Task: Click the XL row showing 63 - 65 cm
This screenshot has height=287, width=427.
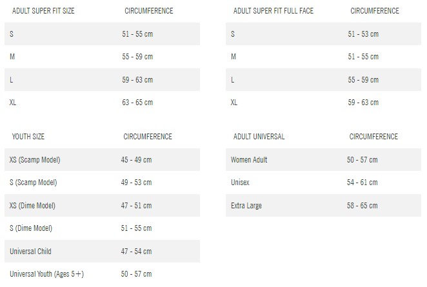Action: pos(102,103)
